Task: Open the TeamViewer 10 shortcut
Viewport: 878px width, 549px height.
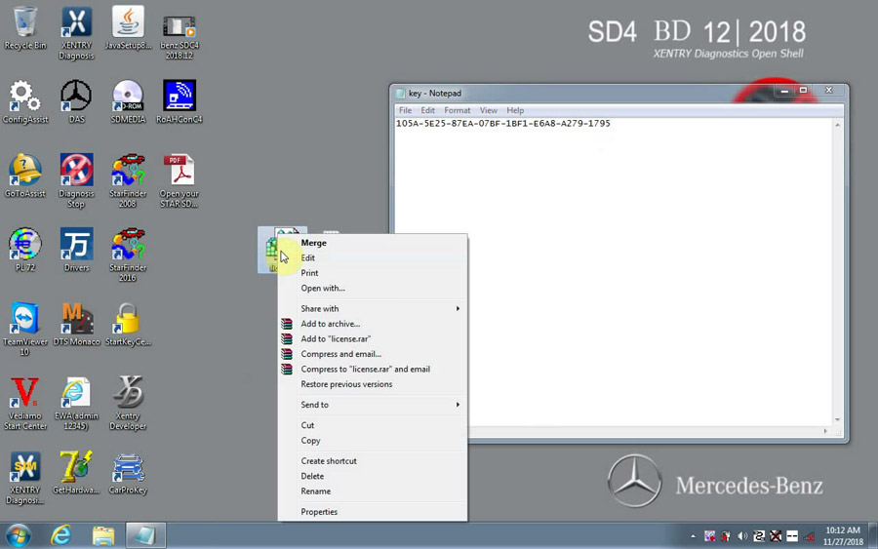Action: point(24,329)
